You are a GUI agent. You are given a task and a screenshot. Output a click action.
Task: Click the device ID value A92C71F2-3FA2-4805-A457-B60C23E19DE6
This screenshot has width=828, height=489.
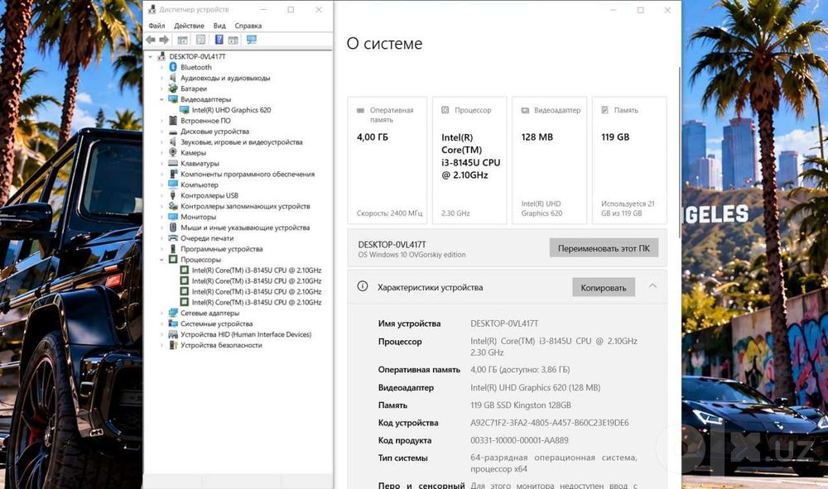pyautogui.click(x=549, y=423)
